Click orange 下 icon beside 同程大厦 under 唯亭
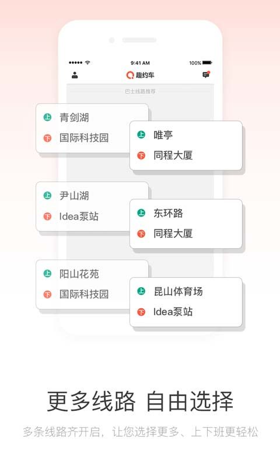The width and height of the screenshot is (280, 467). (141, 155)
